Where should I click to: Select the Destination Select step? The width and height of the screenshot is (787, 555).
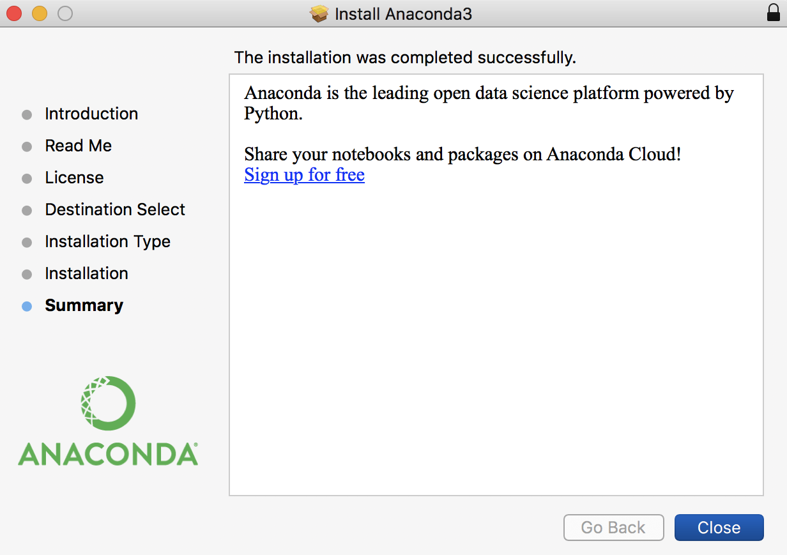coord(115,209)
